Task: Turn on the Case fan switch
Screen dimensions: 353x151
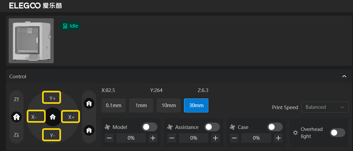Action: coord(275,127)
